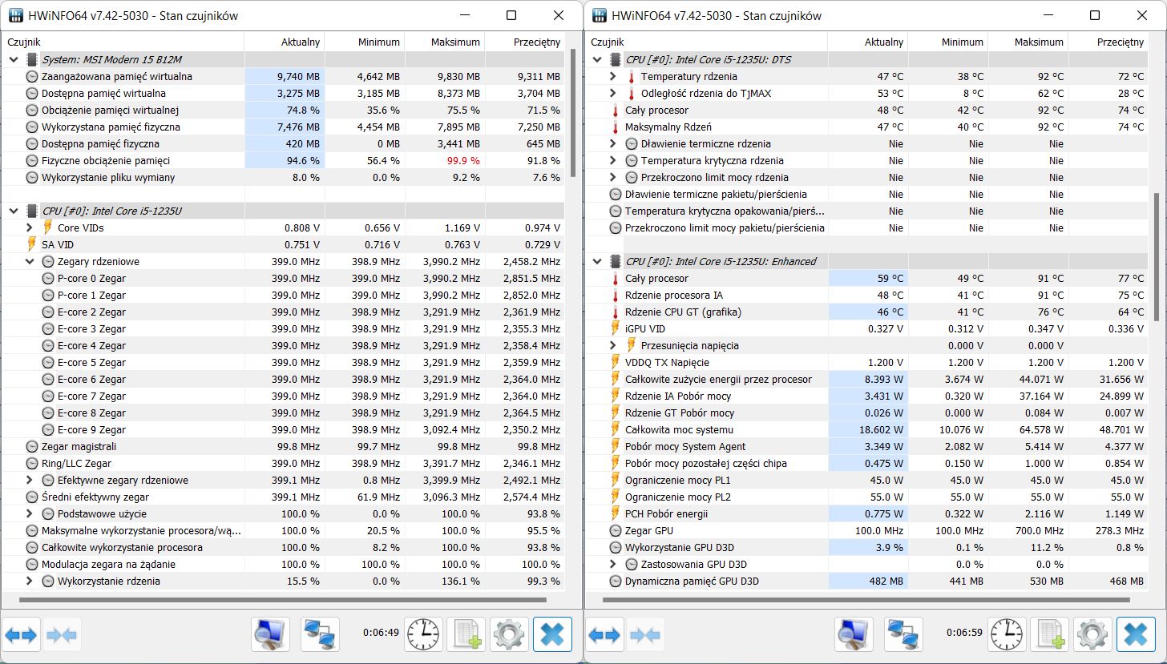Select Ograniczenie mocy PL1 row
This screenshot has width=1167, height=664.
point(867,480)
